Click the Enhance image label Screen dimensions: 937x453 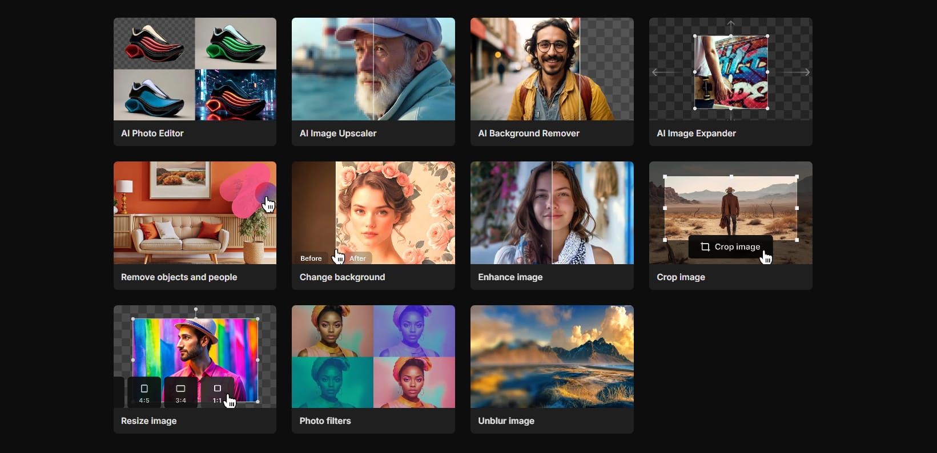click(x=510, y=277)
